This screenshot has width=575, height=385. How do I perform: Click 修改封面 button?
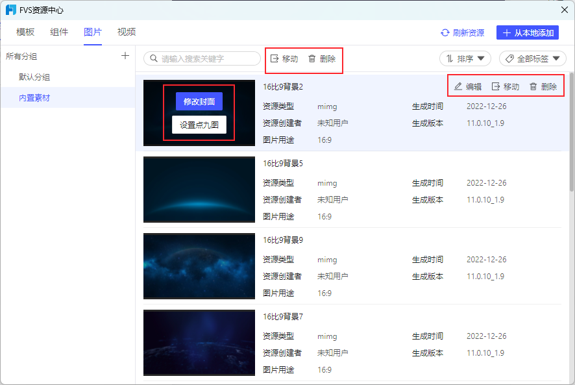click(x=199, y=101)
